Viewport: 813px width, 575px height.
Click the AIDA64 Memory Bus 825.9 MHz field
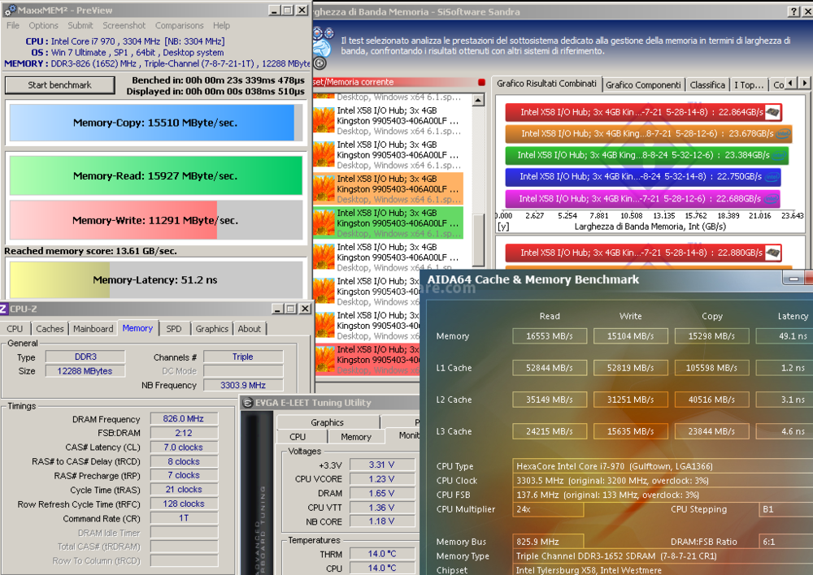[548, 542]
